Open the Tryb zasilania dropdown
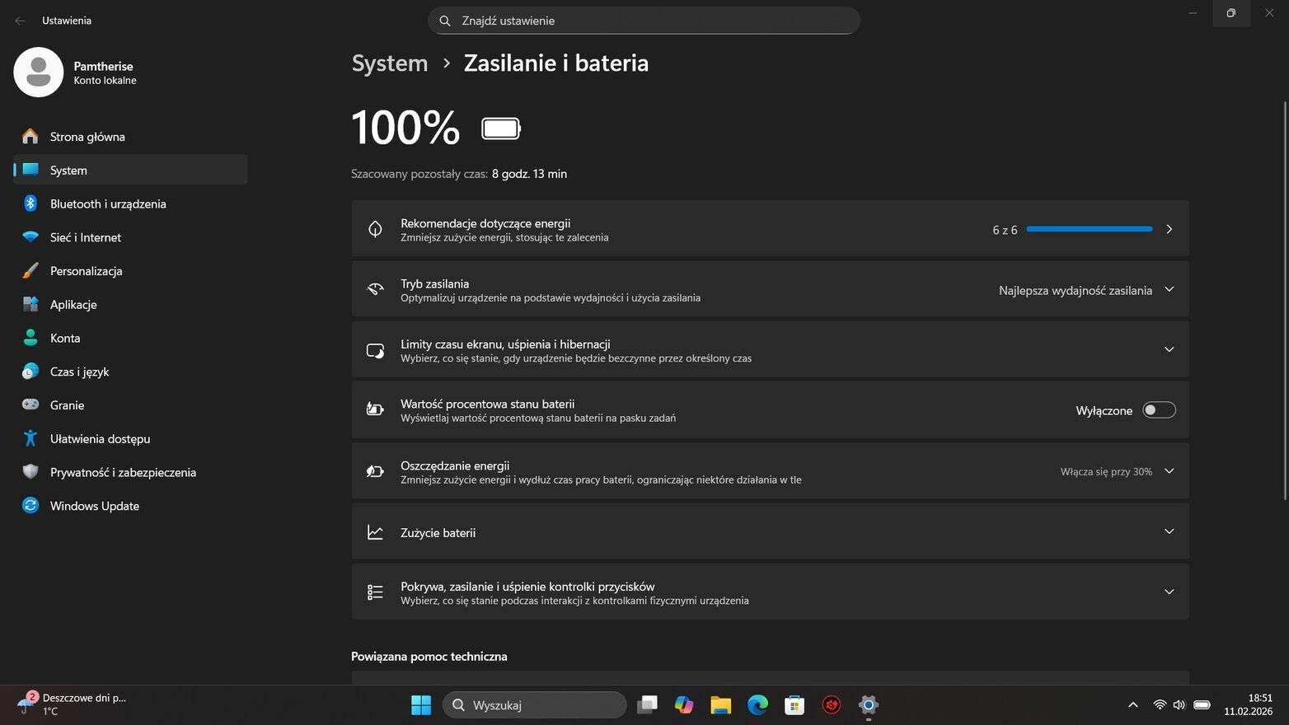 [1085, 290]
